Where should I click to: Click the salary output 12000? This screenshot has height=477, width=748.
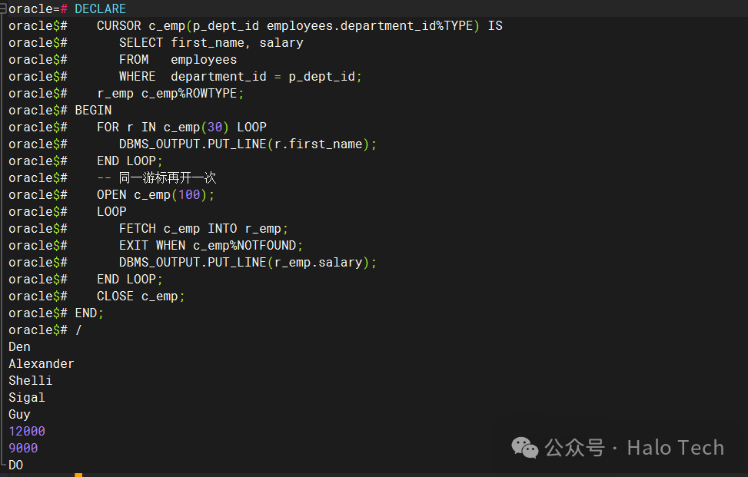tap(27, 431)
